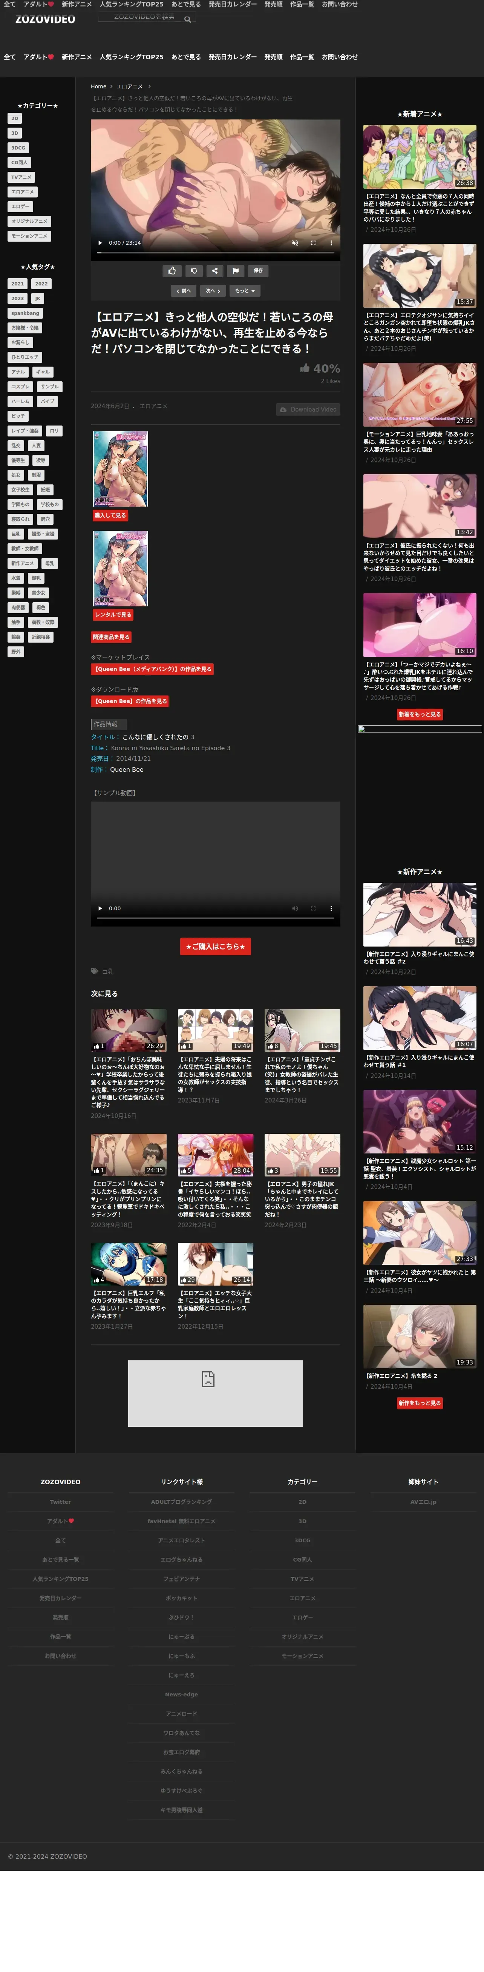Click the アニメエロタレスト footer link
This screenshot has width=484, height=1972.
[x=181, y=1540]
